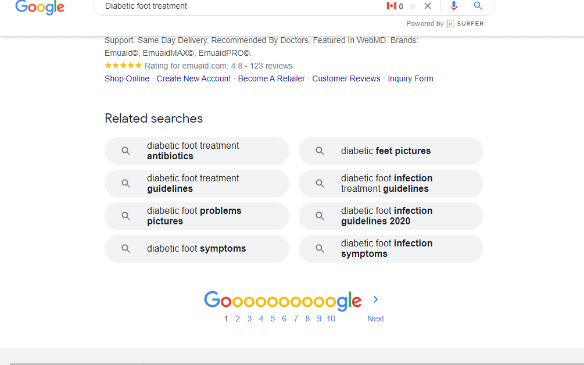Click the Next page link
This screenshot has width=584, height=365.
375,319
